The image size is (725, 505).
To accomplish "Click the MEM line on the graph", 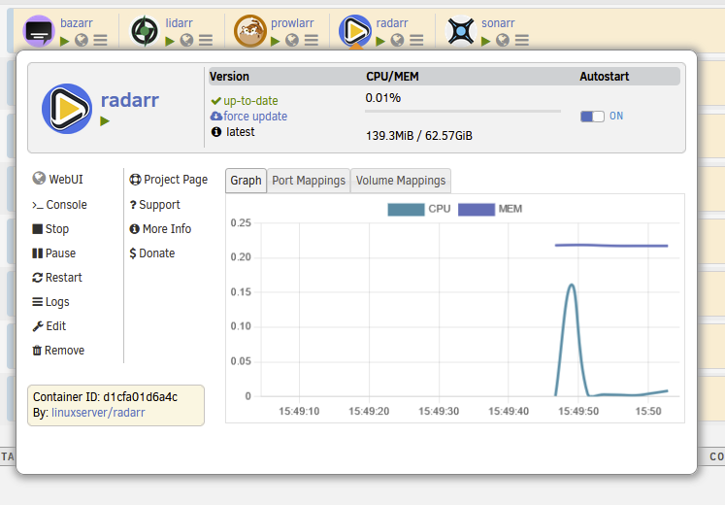I will (x=611, y=246).
